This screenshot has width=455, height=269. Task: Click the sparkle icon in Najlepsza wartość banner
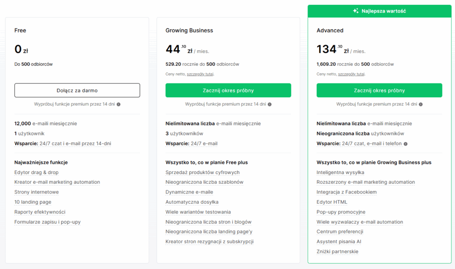click(355, 11)
